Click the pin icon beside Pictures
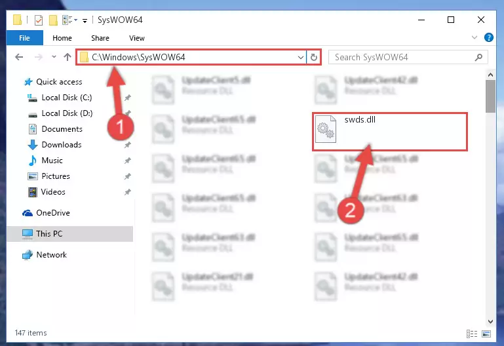 (x=128, y=176)
